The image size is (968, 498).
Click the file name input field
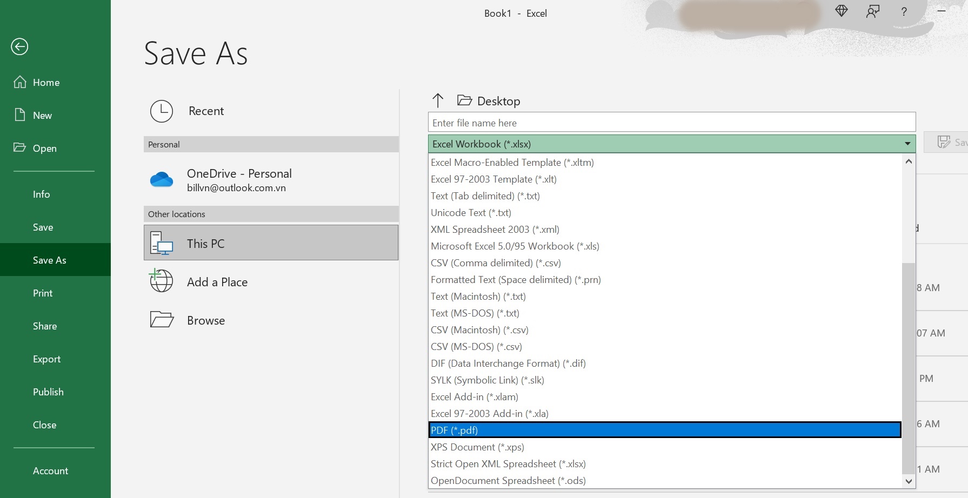click(x=672, y=122)
